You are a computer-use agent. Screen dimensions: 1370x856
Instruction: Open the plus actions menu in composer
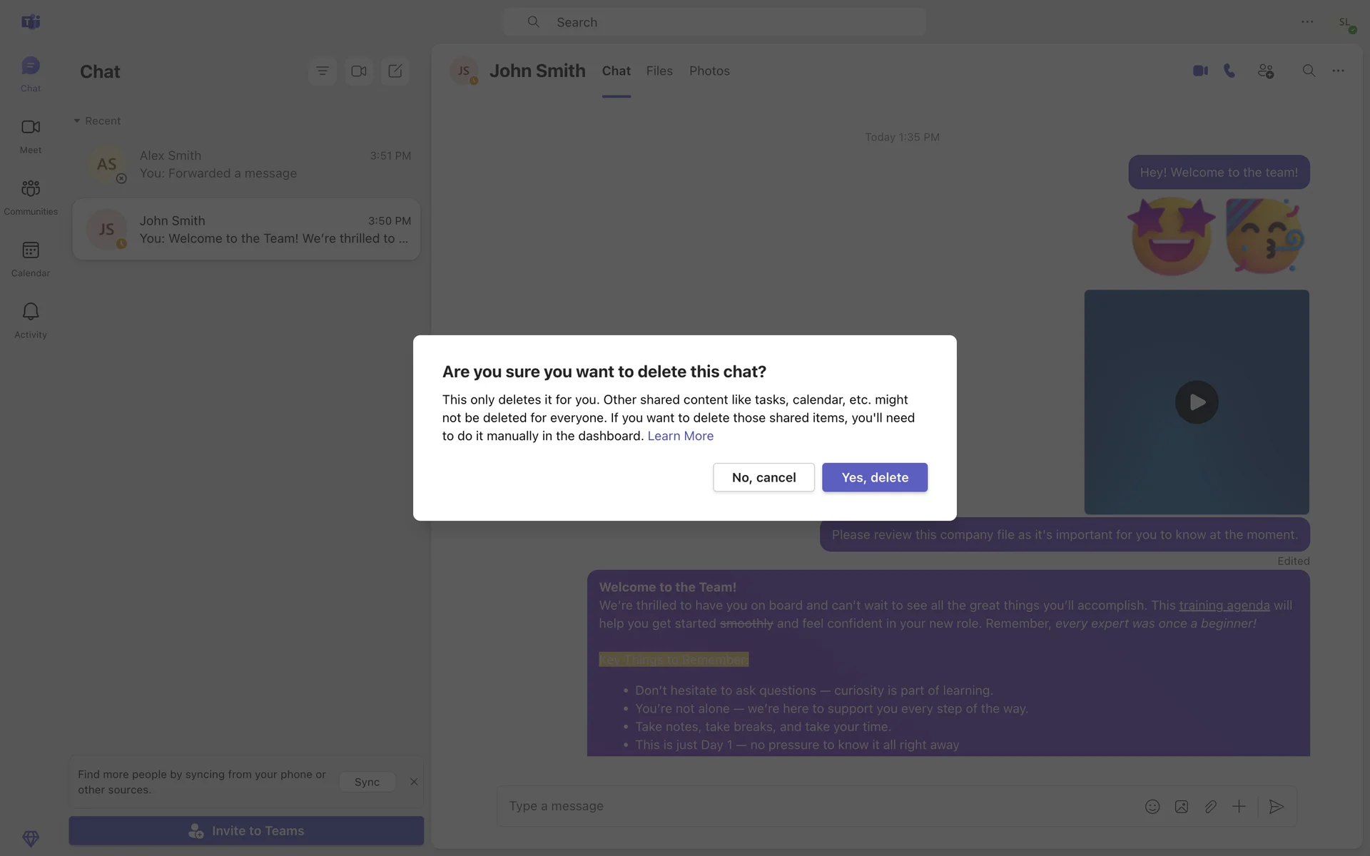pos(1239,807)
